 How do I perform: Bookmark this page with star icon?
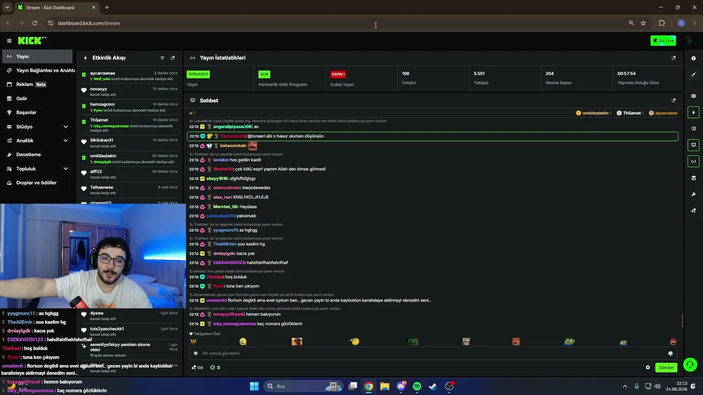click(x=643, y=23)
